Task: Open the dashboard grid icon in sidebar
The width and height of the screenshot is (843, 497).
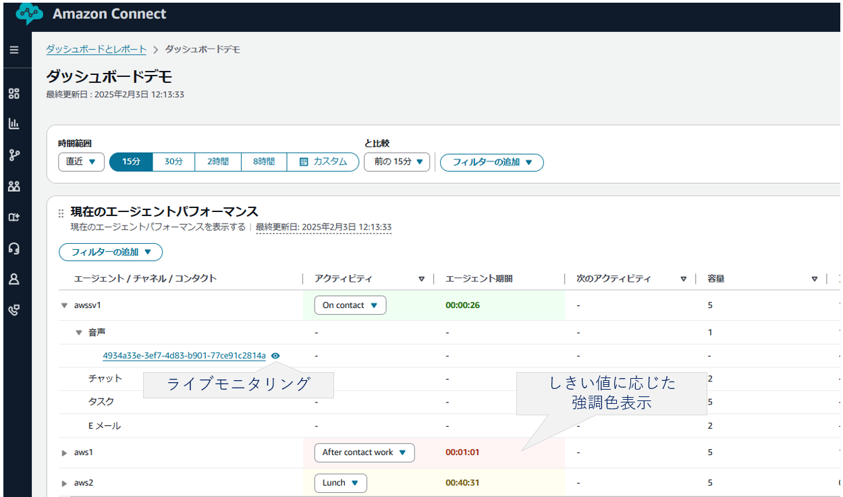Action: pyautogui.click(x=14, y=94)
